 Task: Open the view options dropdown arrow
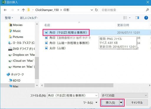[x=130, y=18]
